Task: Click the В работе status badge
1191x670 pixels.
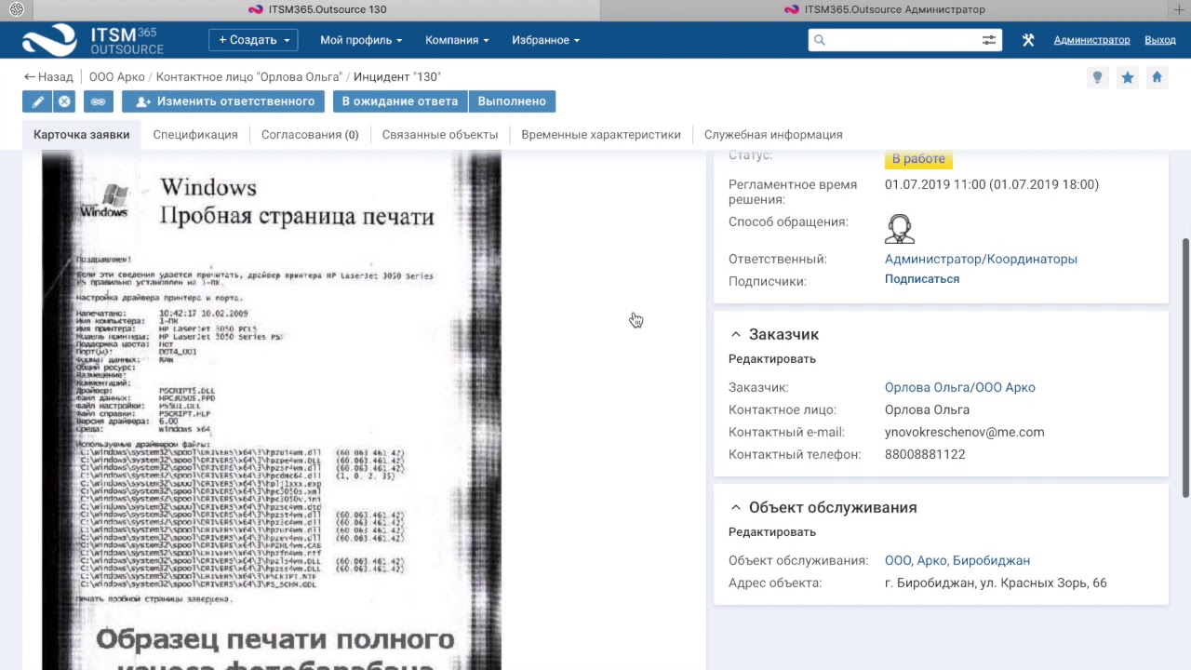Action: (x=918, y=159)
